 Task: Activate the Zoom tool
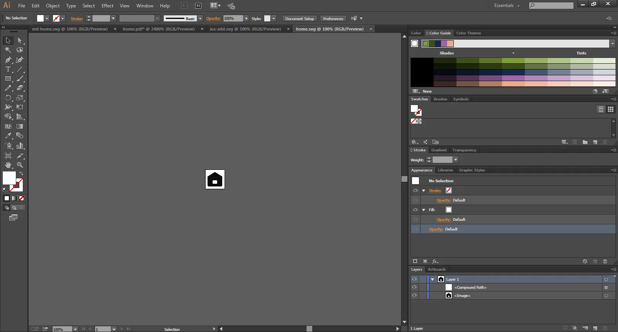[x=20, y=165]
